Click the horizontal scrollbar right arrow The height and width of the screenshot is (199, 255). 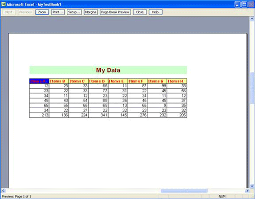coord(247,191)
